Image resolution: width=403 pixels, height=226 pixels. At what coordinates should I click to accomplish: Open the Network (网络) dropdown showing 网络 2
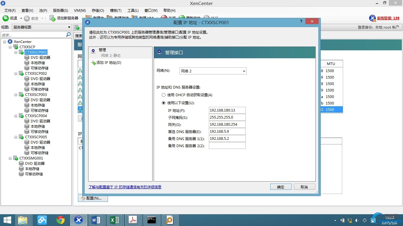coord(213,71)
